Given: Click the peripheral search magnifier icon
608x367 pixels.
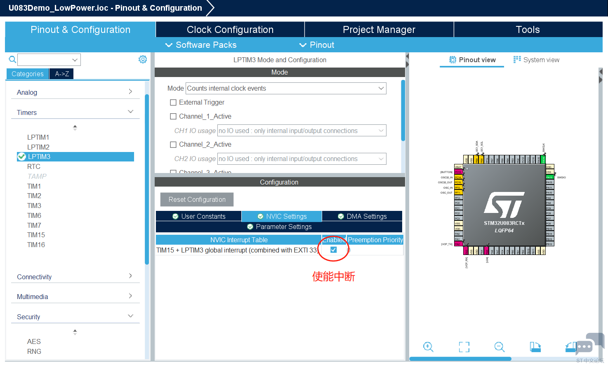Looking at the screenshot, I should click(12, 60).
